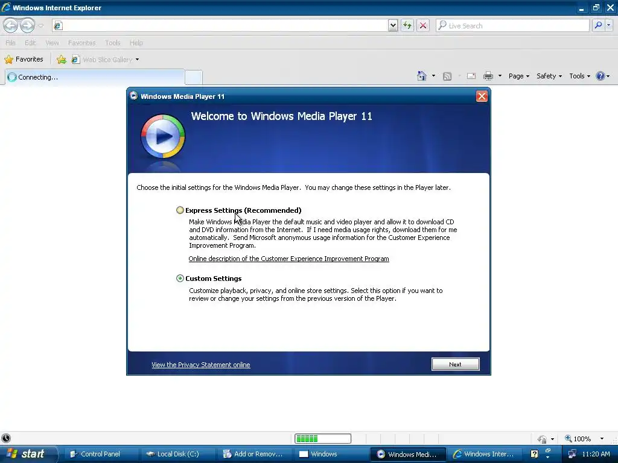Click Add to Favorites Bar icon
618x463 pixels.
tap(62, 60)
